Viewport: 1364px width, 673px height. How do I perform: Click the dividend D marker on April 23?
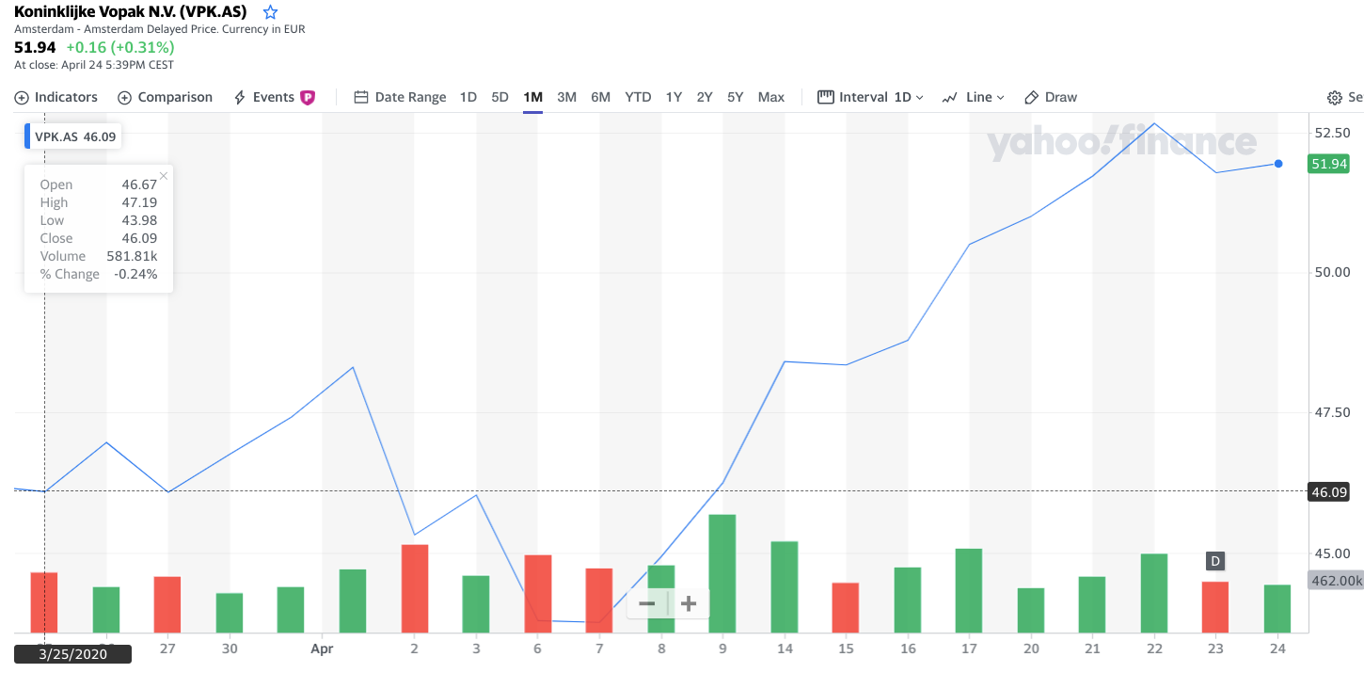coord(1215,561)
